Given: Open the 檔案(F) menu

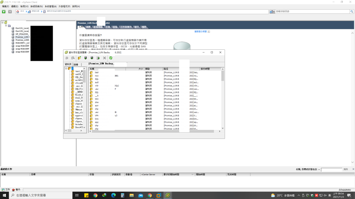Looking at the screenshot, I should click(x=6, y=7).
